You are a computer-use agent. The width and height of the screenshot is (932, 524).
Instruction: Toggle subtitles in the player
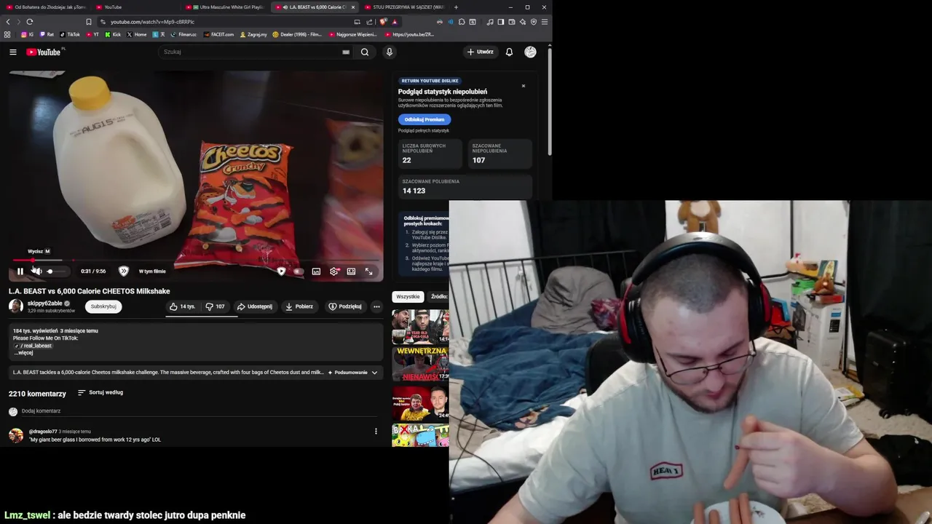point(316,271)
